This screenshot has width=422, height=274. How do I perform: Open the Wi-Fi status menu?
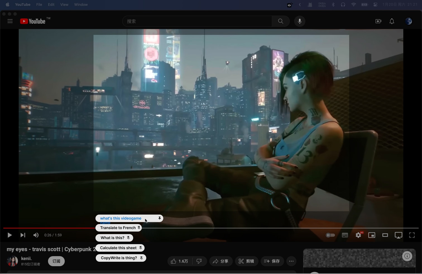coord(354,4)
